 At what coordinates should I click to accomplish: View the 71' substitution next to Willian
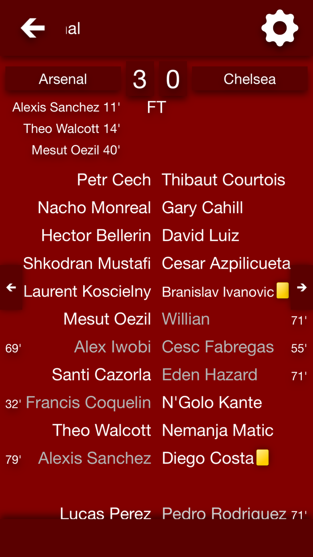coord(299,319)
